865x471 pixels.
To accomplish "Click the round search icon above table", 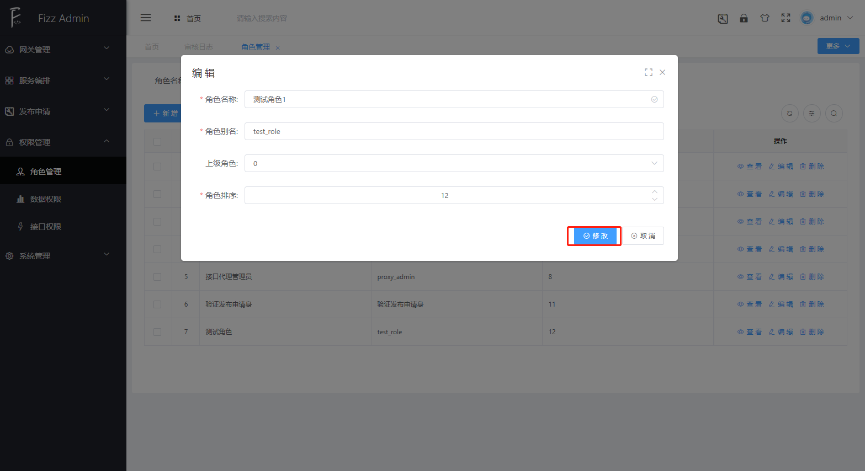I will (x=834, y=113).
